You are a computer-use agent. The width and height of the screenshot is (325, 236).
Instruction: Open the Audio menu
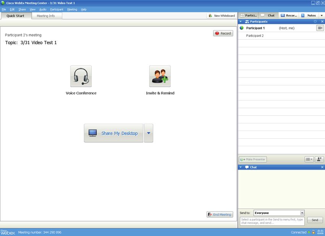[x=43, y=10]
